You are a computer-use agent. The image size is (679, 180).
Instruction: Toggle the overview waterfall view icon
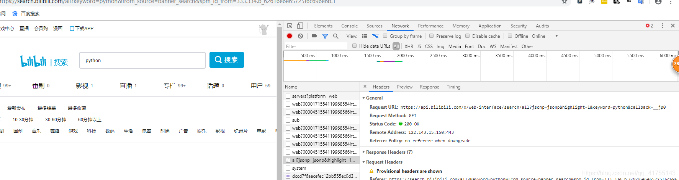(375, 36)
